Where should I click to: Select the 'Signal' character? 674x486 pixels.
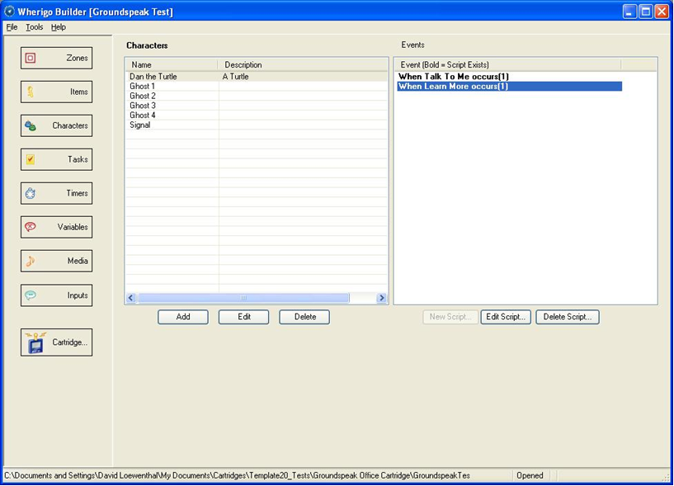pos(257,125)
